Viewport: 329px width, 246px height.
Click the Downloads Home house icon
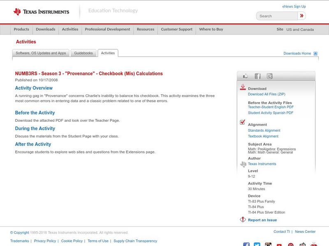point(315,53)
